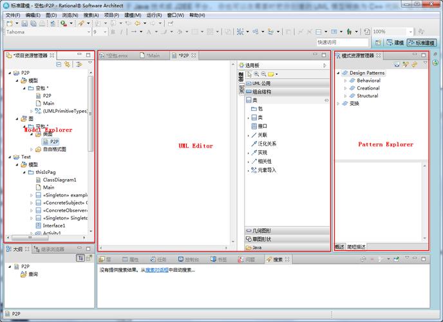Expand the 组合结构 palette drawer
Viewport: 443px width, 322px height.
click(287, 92)
